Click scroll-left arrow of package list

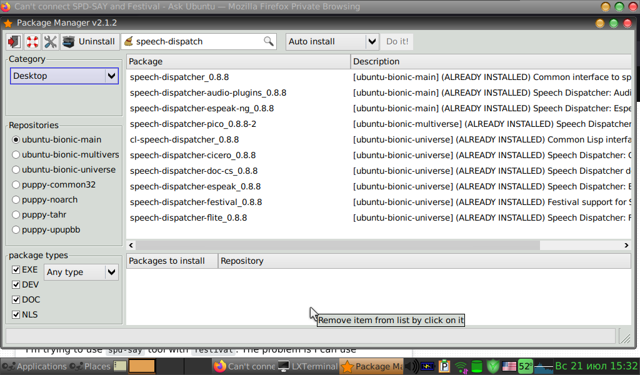coord(131,245)
